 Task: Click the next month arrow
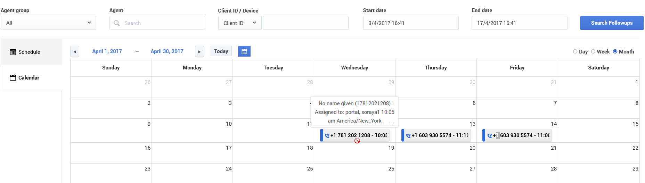point(199,52)
